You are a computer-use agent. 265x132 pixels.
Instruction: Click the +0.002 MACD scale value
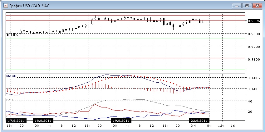(x=254, y=78)
